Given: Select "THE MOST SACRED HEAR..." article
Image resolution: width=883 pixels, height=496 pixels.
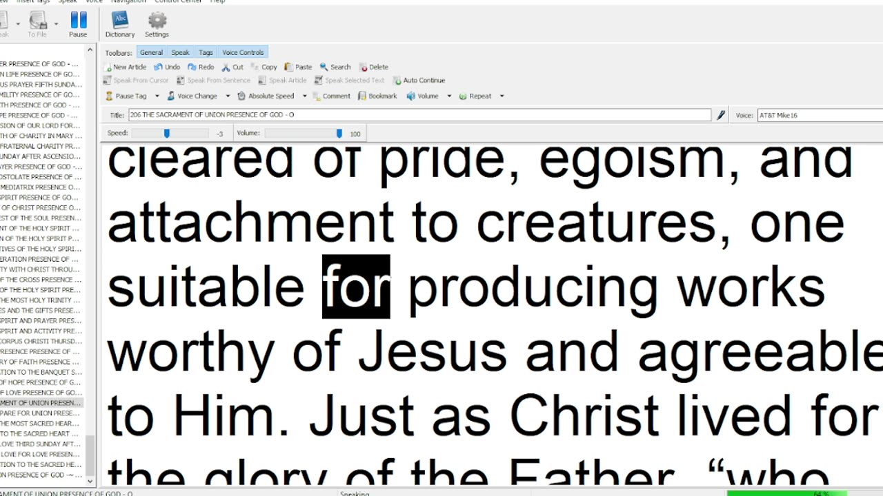Looking at the screenshot, I should tap(41, 424).
